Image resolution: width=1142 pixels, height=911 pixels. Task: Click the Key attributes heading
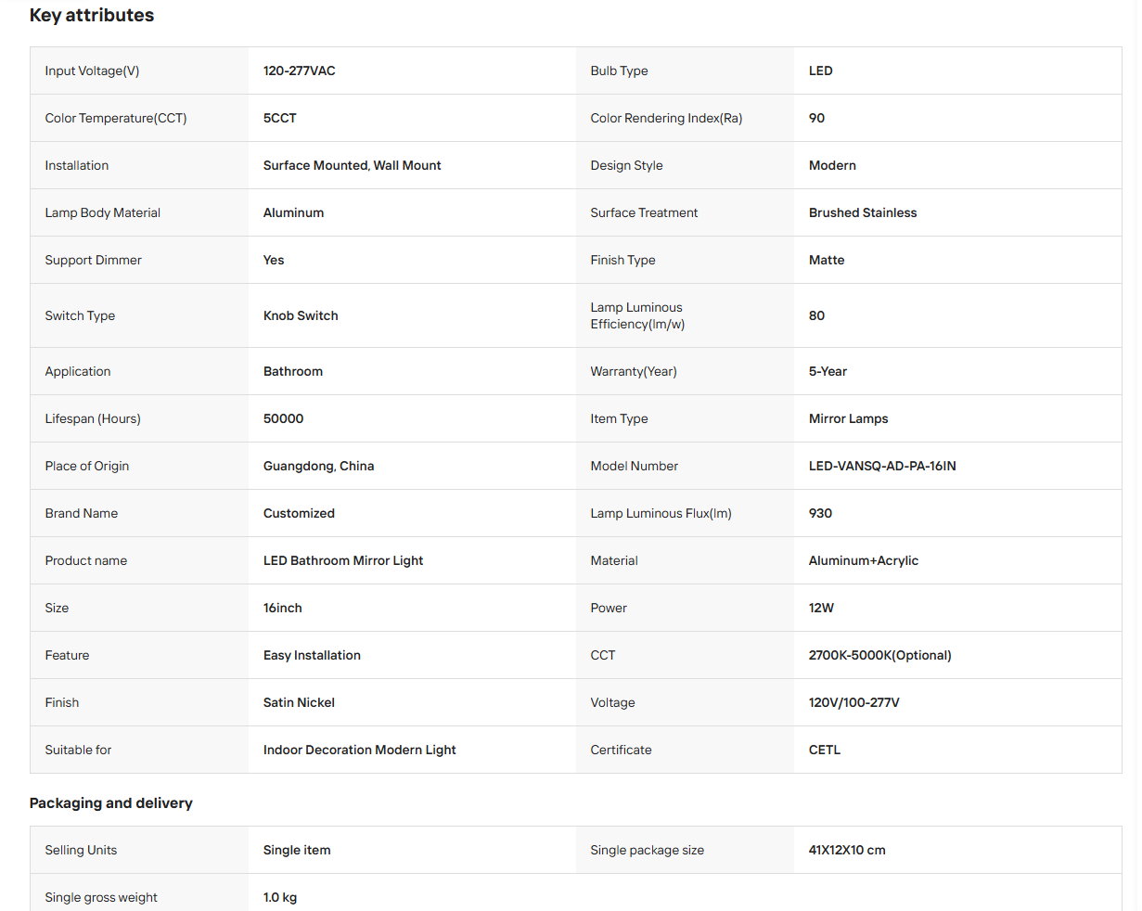[92, 15]
